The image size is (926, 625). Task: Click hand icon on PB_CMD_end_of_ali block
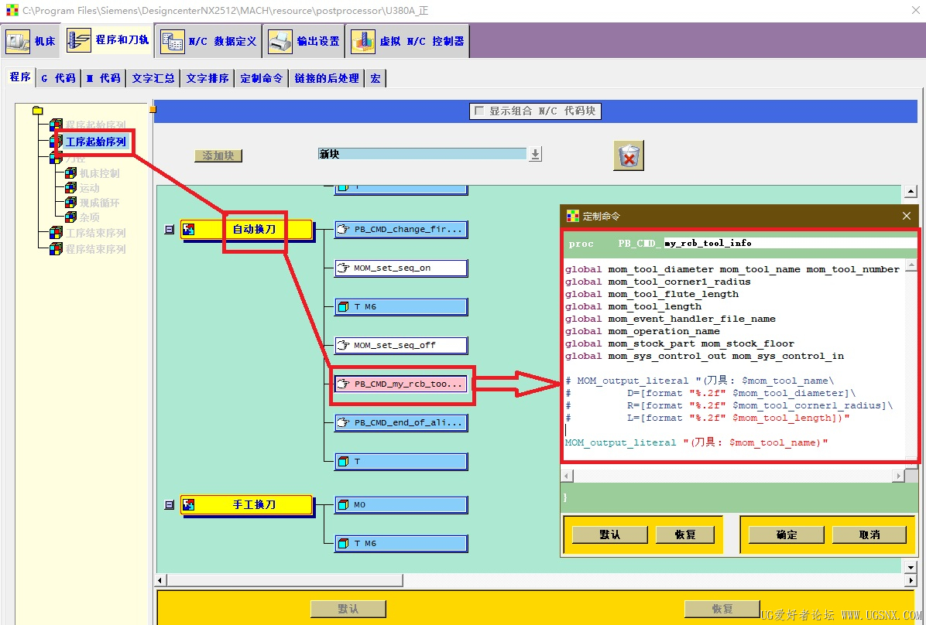[343, 422]
